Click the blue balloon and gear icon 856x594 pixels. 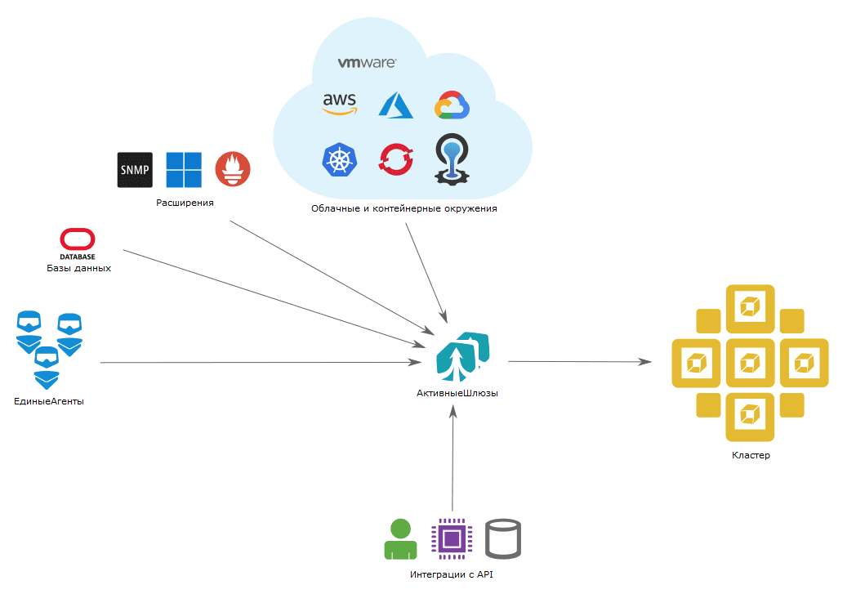pyautogui.click(x=450, y=158)
